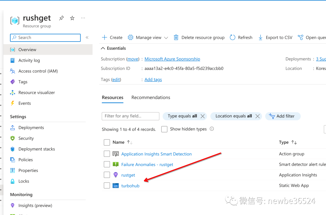Select all resources via the Name header checkbox
Image resolution: width=326 pixels, height=215 pixels.
pyautogui.click(x=107, y=142)
